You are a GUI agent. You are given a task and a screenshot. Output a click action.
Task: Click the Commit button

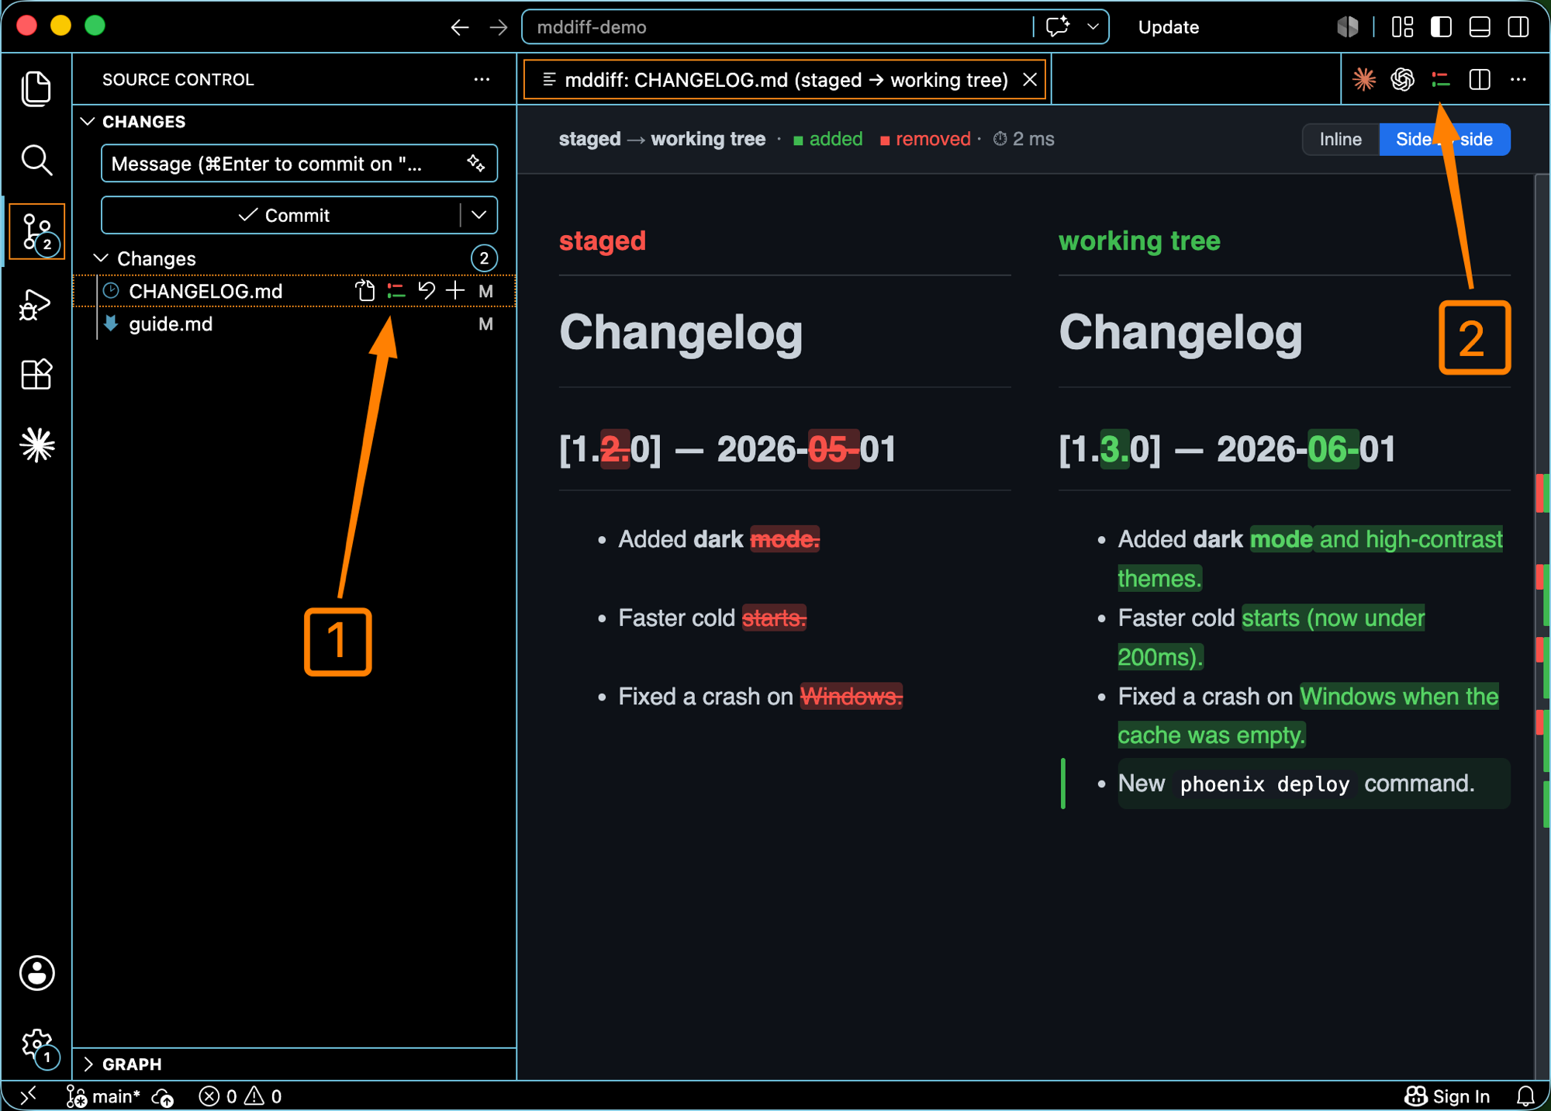point(282,215)
